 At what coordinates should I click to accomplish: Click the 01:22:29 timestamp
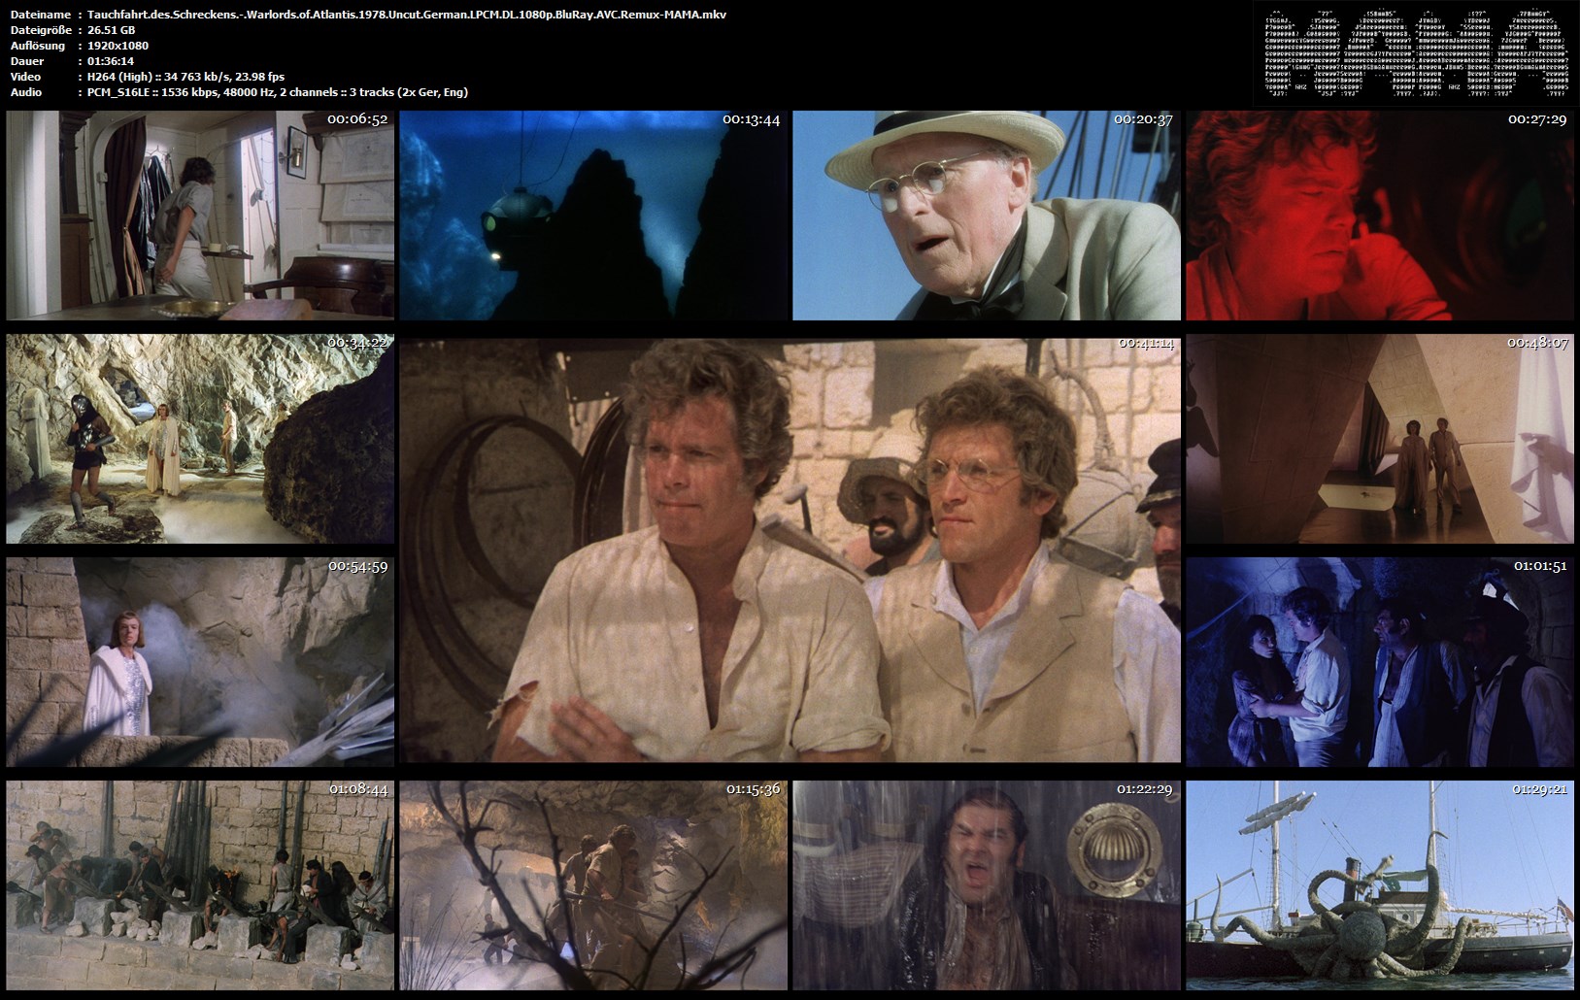(x=1144, y=789)
